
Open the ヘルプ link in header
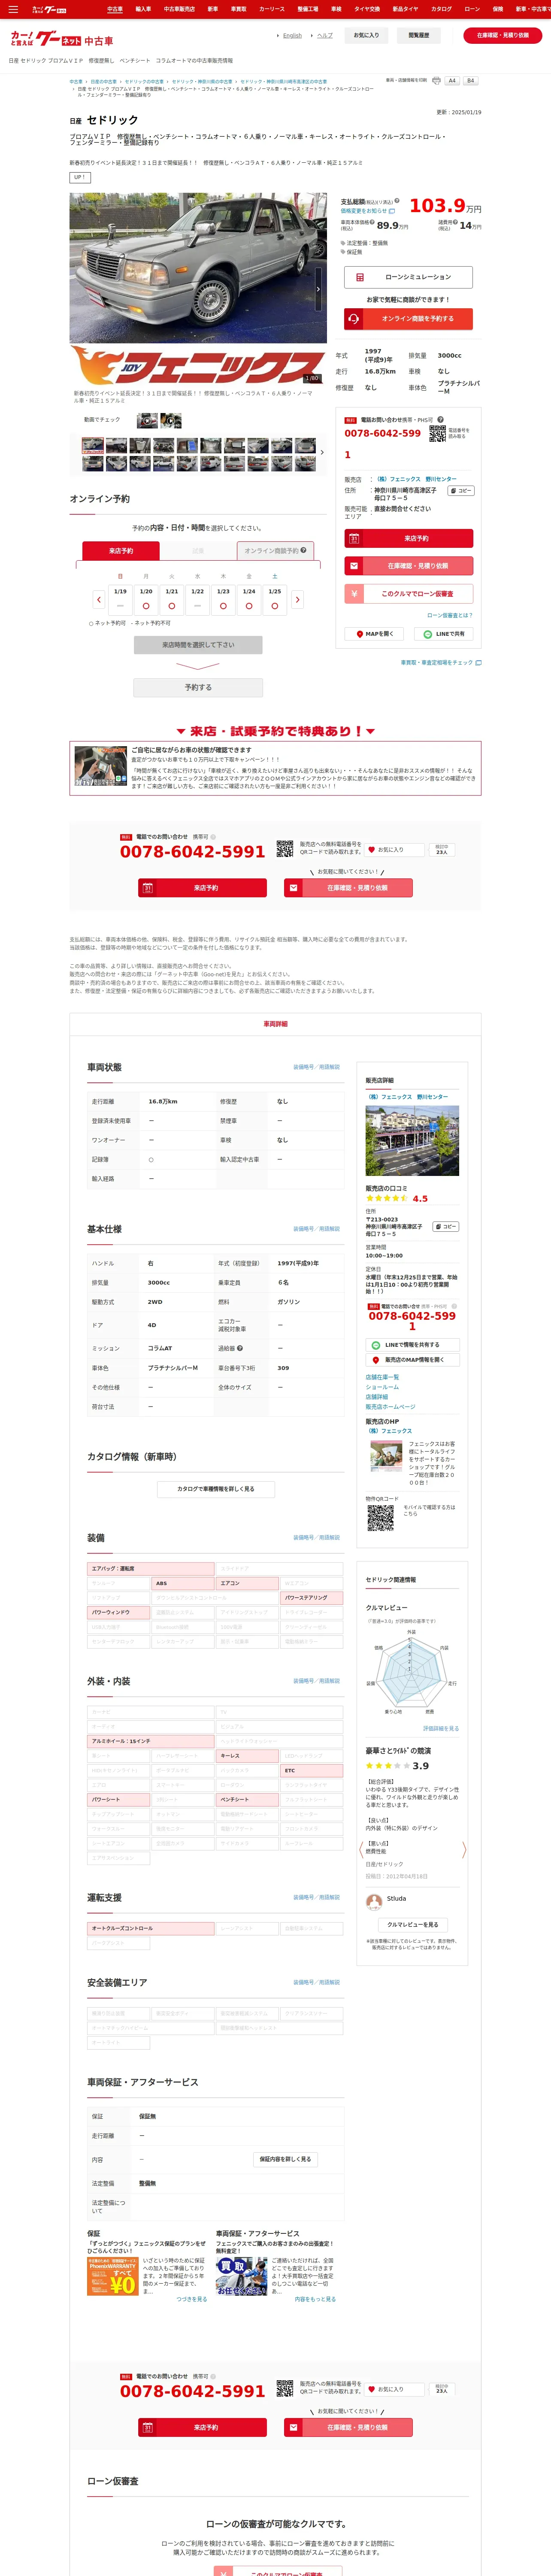(x=325, y=35)
